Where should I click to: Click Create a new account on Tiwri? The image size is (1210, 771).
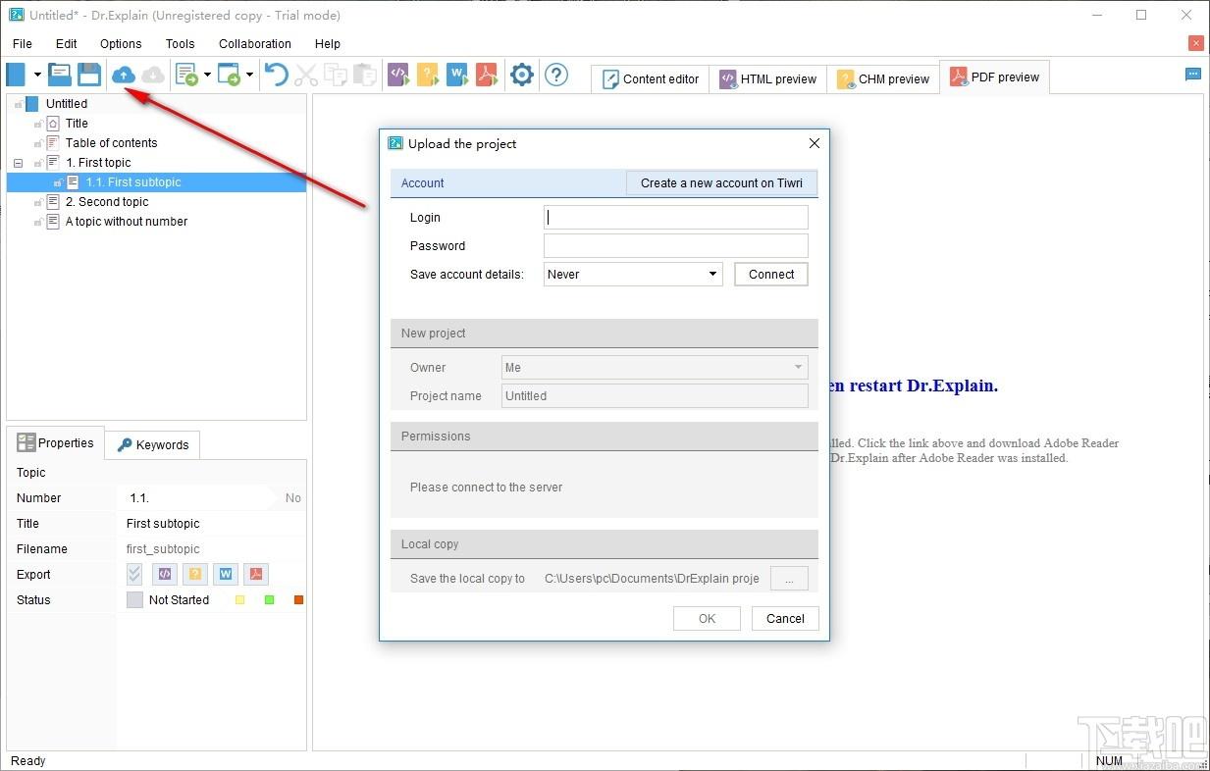click(x=721, y=183)
